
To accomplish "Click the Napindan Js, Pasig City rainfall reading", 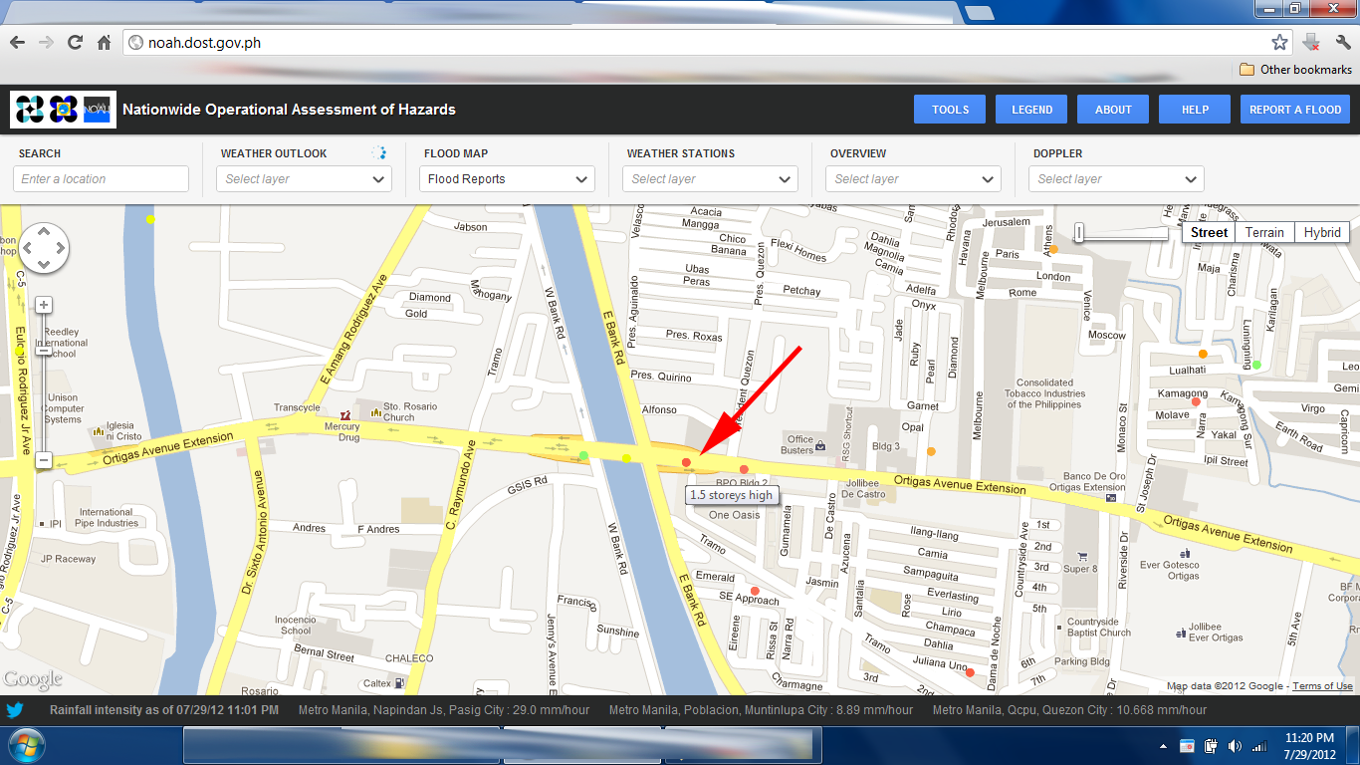I will (444, 710).
